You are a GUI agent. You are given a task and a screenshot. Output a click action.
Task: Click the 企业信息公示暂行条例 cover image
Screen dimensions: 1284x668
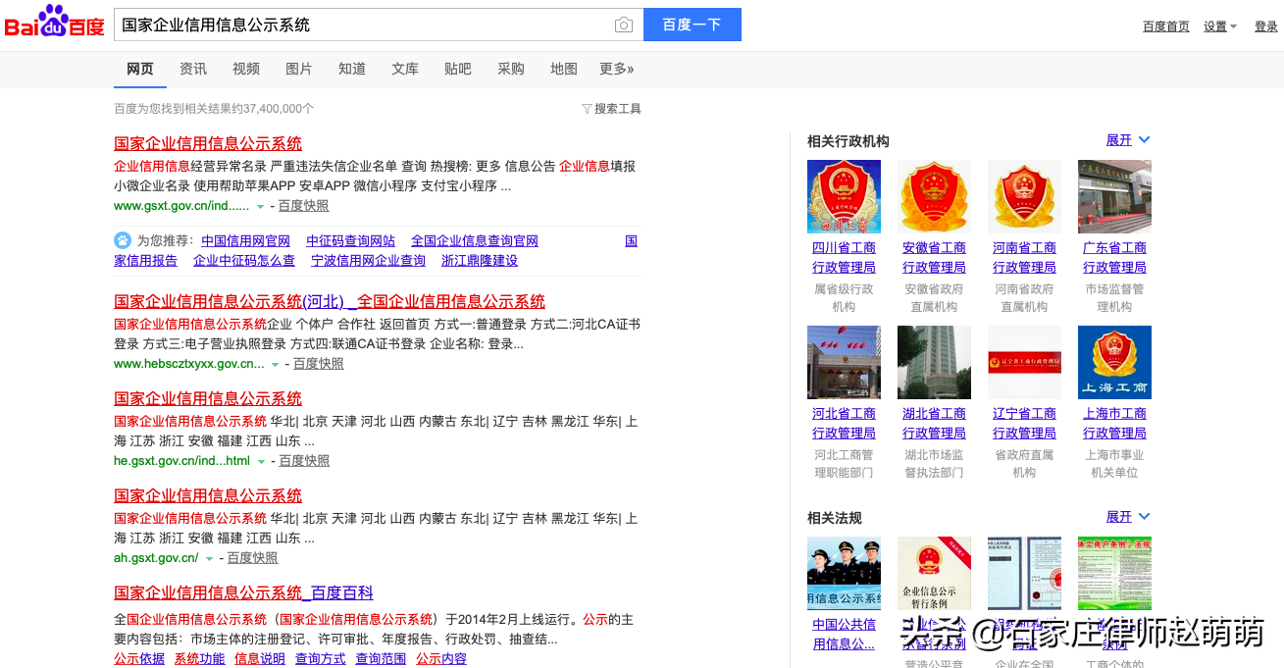(934, 573)
